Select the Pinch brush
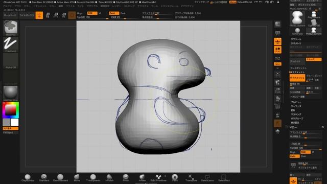This screenshot has width=327, height=184. tap(126, 178)
